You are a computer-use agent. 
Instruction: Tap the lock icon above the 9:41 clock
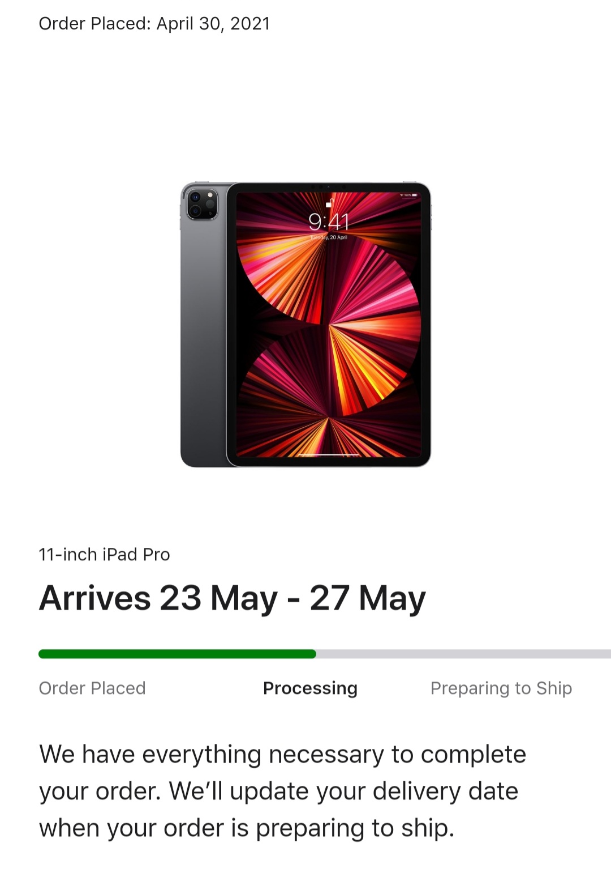coord(329,203)
